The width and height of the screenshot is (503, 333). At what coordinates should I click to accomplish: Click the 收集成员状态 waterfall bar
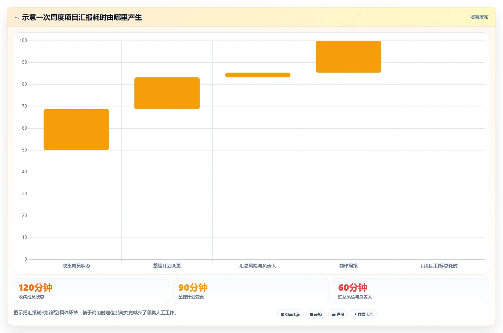click(x=76, y=130)
